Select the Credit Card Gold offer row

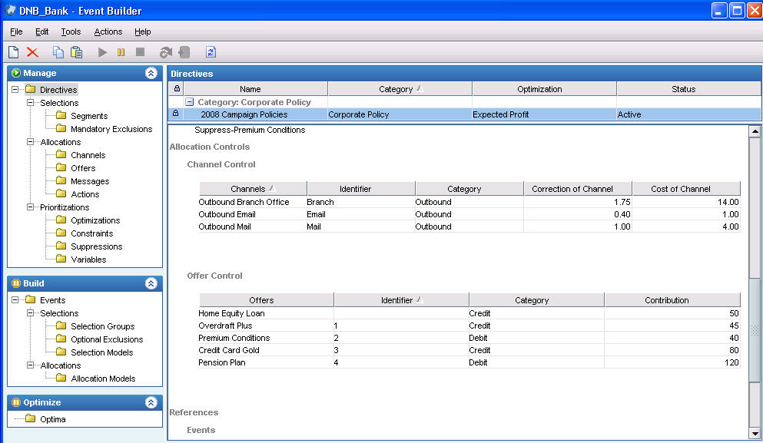point(469,350)
